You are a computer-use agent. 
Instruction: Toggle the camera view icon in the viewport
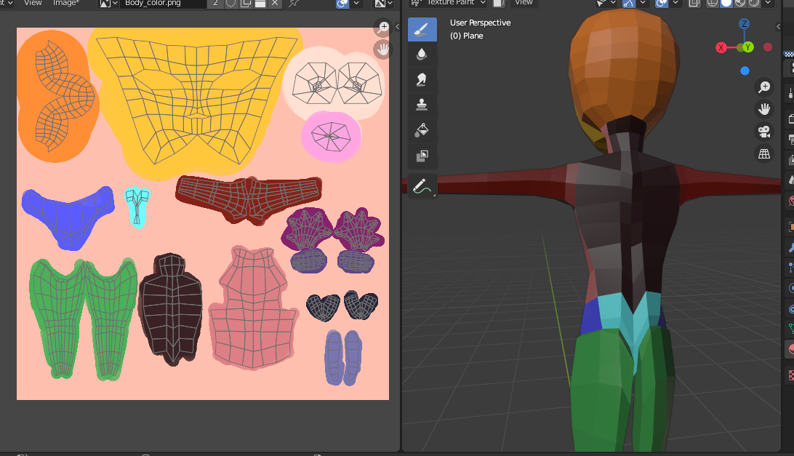[x=764, y=132]
